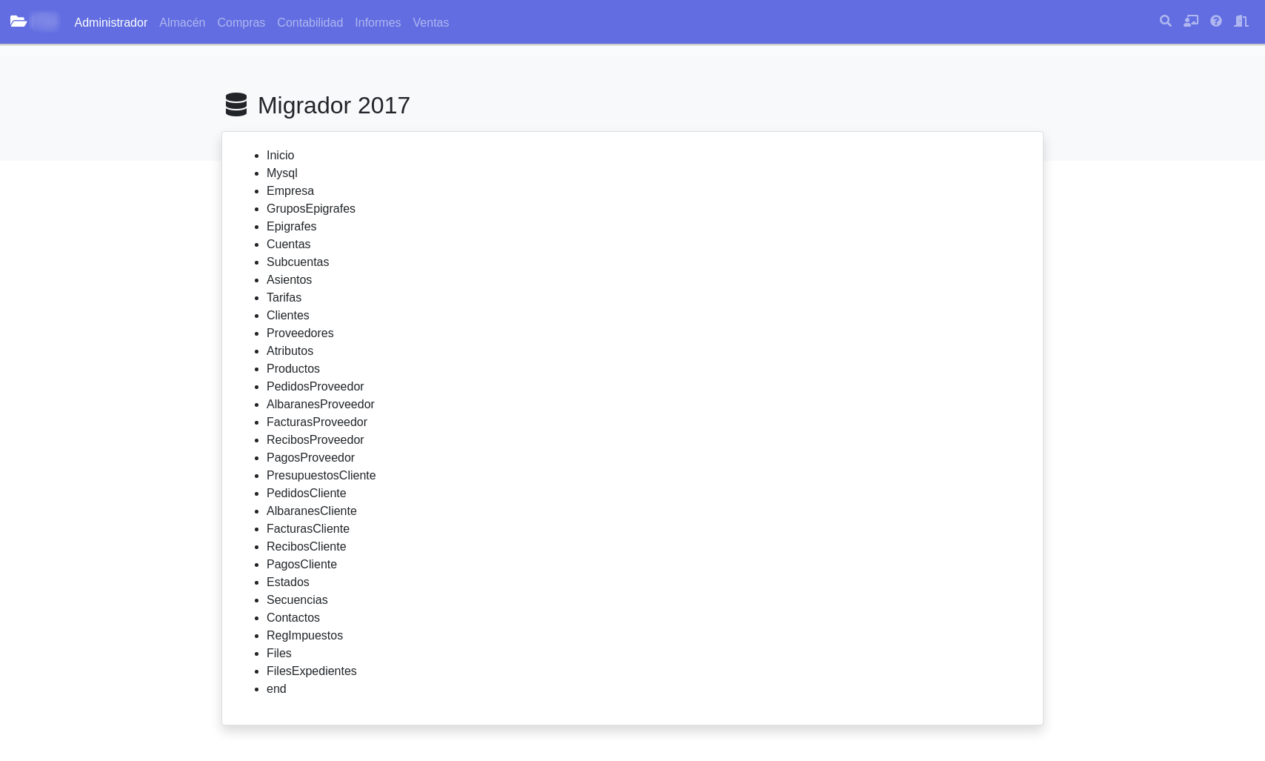Open the Informes menu
1265x761 pixels.
[x=378, y=22]
